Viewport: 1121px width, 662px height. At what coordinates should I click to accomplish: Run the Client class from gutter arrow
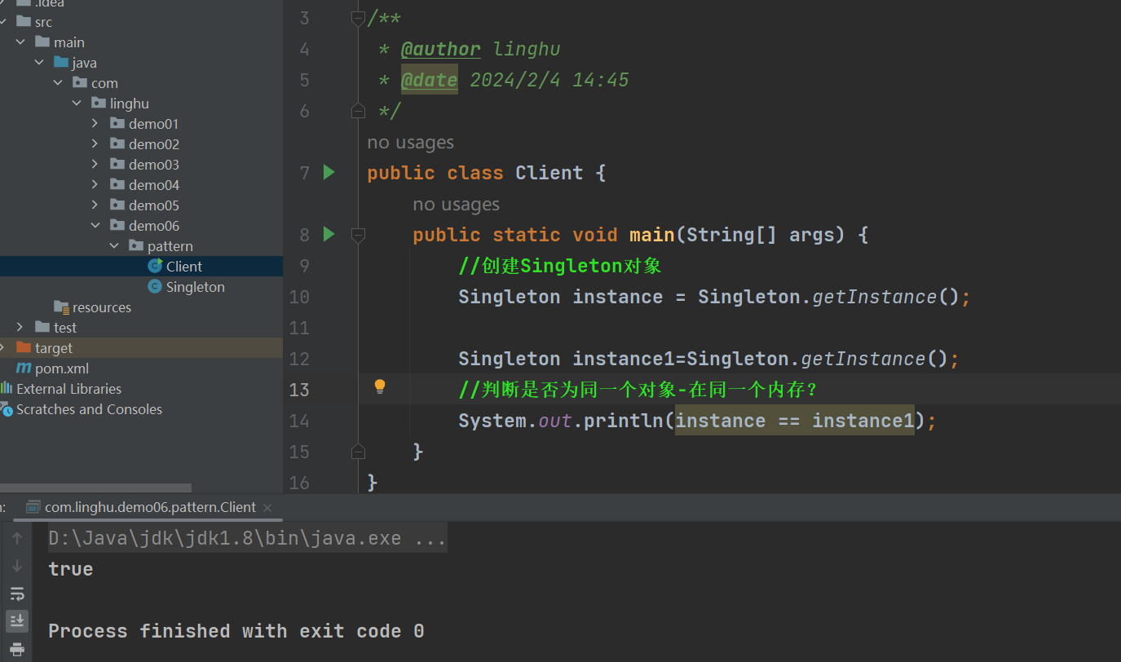pos(329,172)
